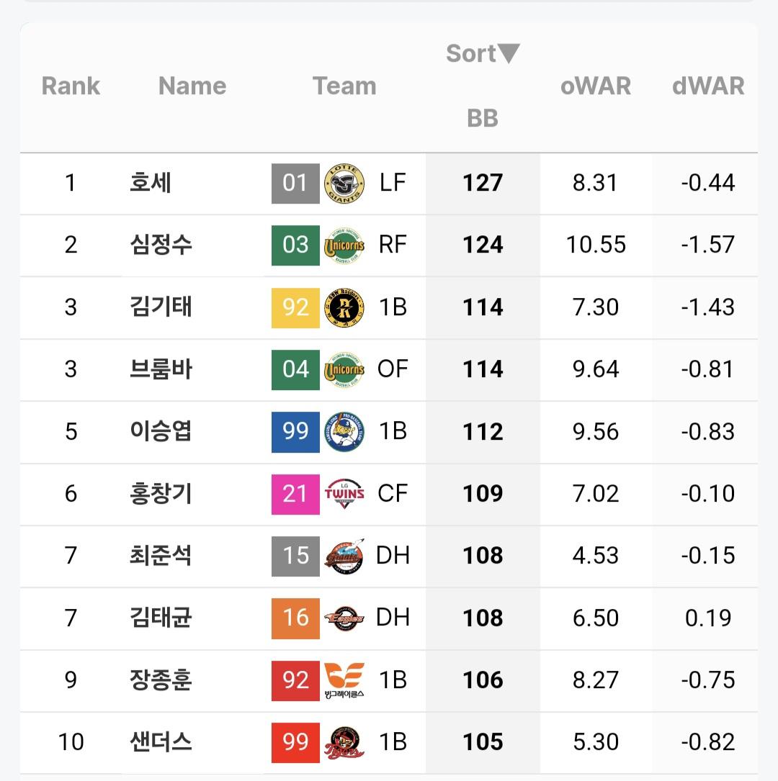Screen dimensions: 778x781
Task: Open player 호세's profile link
Action: [x=151, y=183]
